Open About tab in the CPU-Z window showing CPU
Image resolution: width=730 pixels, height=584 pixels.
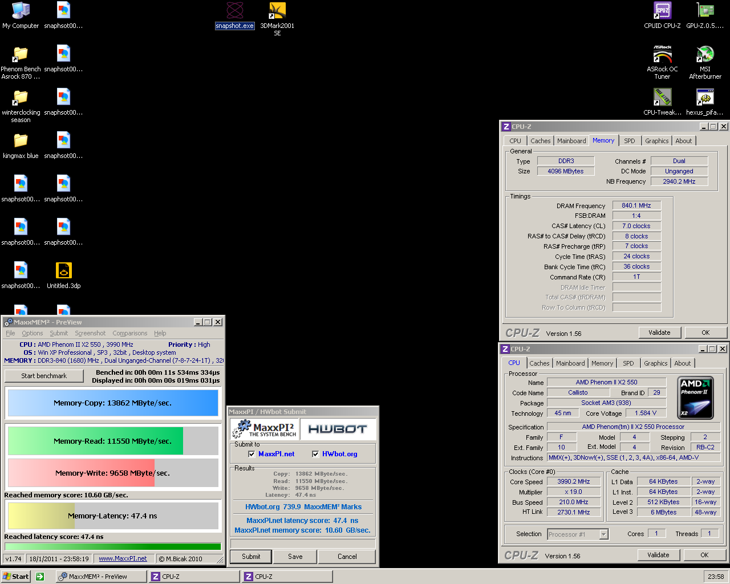tap(683, 363)
